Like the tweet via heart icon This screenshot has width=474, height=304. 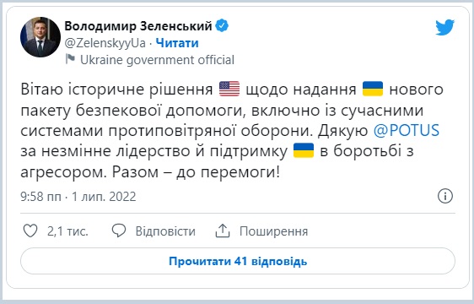pos(30,231)
